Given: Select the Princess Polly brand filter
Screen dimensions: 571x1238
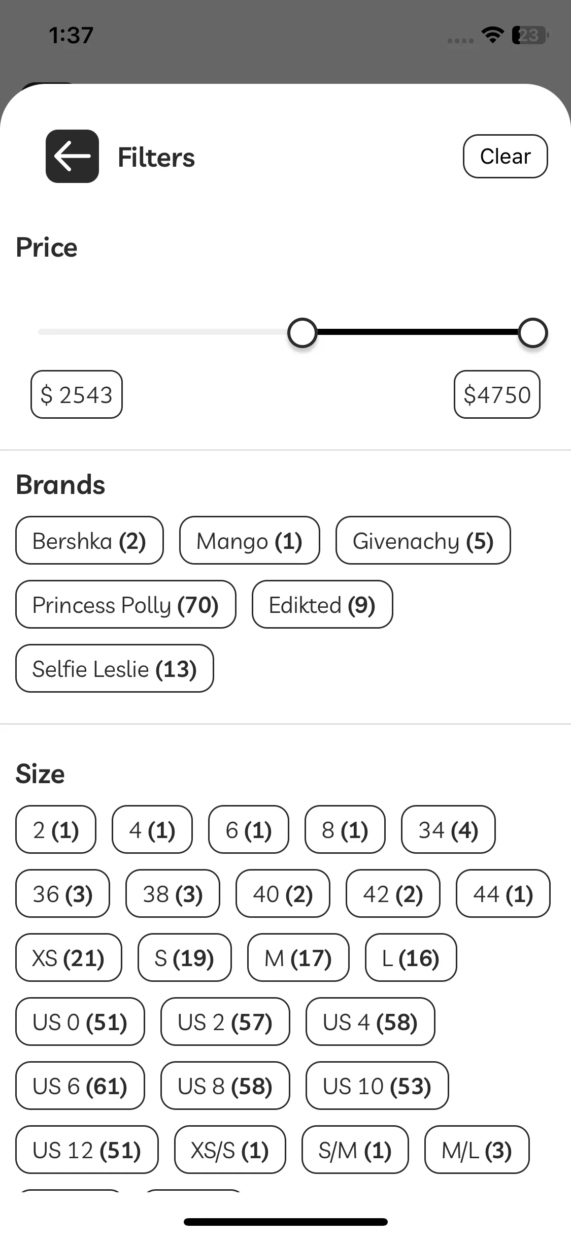Looking at the screenshot, I should point(125,604).
